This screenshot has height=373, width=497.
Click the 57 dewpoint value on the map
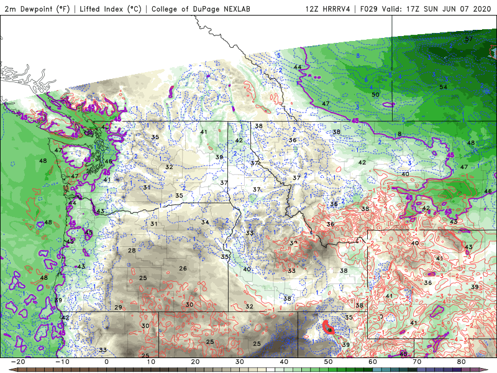(469, 39)
